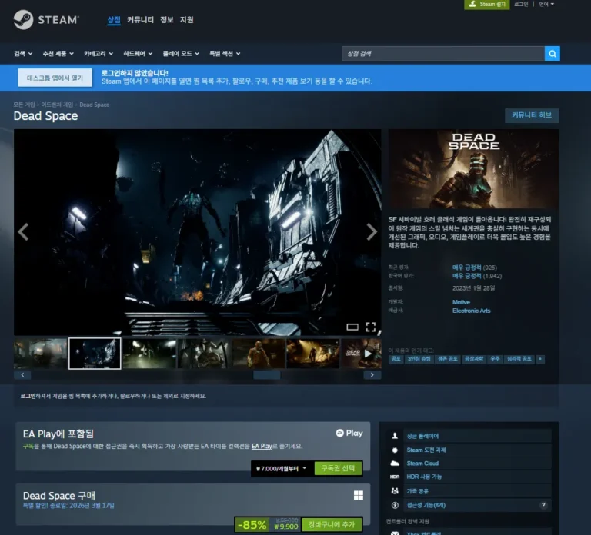The height and width of the screenshot is (535, 591).
Task: Go to the 커뮤니티 tab in header
Action: (140, 20)
